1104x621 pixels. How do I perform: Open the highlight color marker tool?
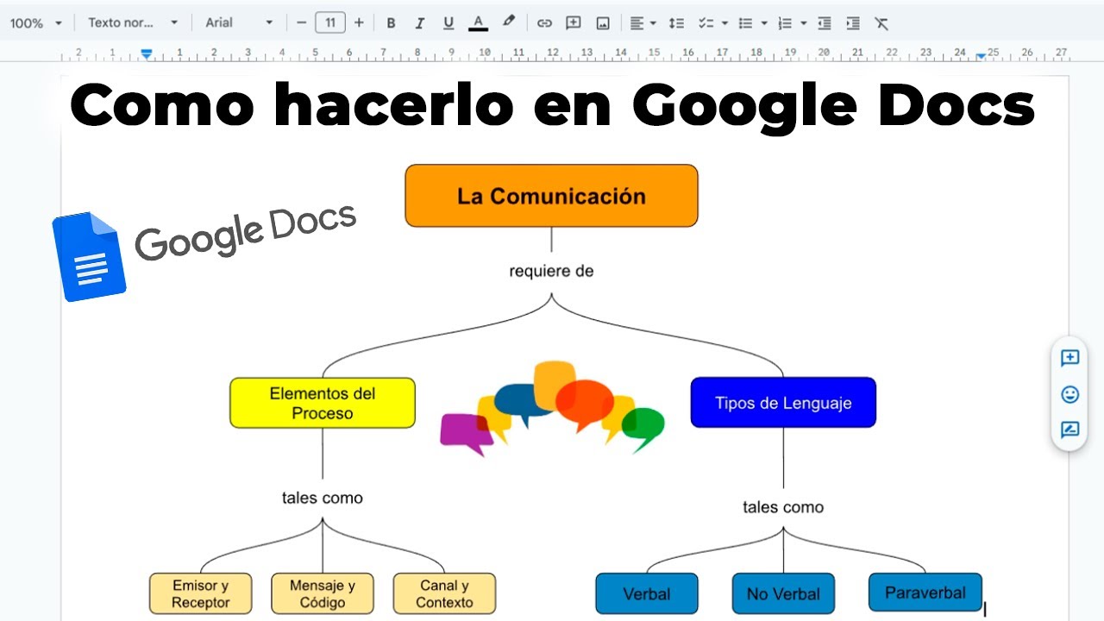(509, 22)
